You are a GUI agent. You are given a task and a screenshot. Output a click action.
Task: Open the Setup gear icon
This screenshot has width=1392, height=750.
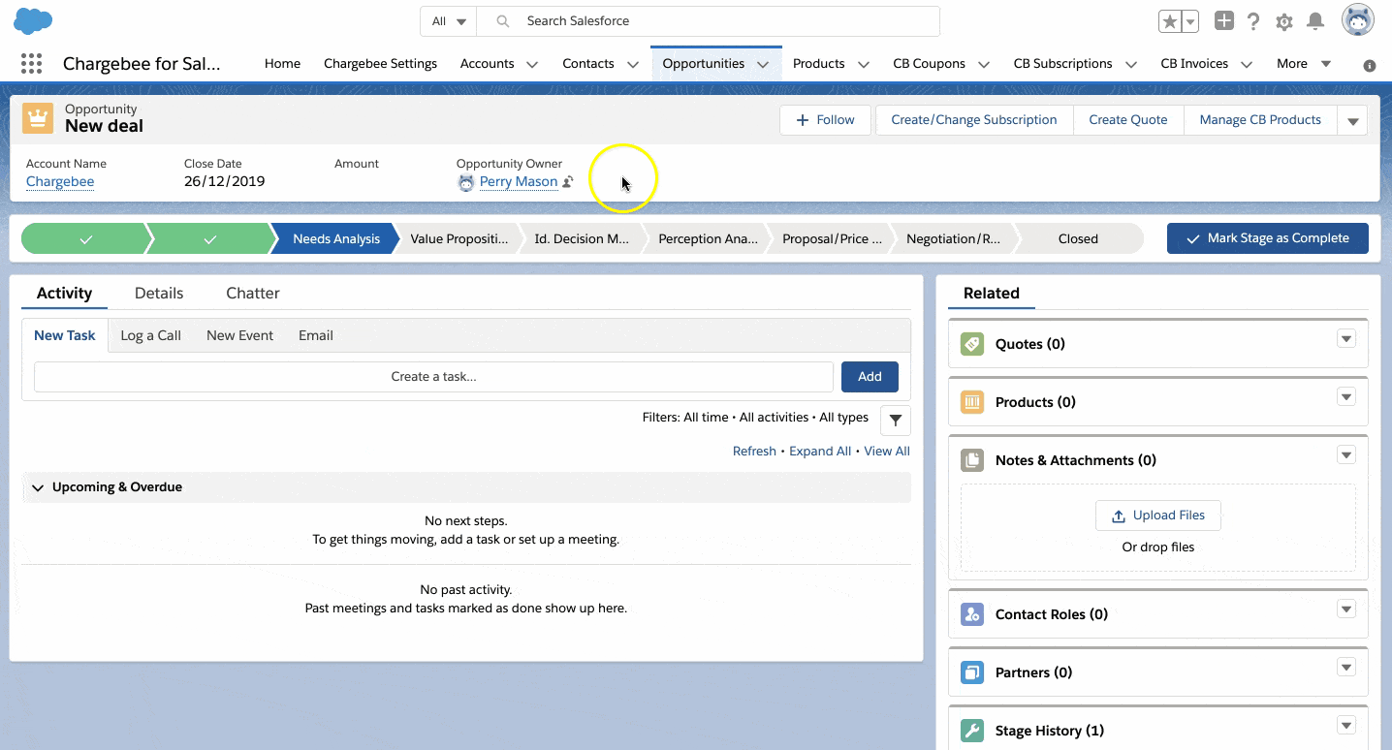[x=1284, y=21]
